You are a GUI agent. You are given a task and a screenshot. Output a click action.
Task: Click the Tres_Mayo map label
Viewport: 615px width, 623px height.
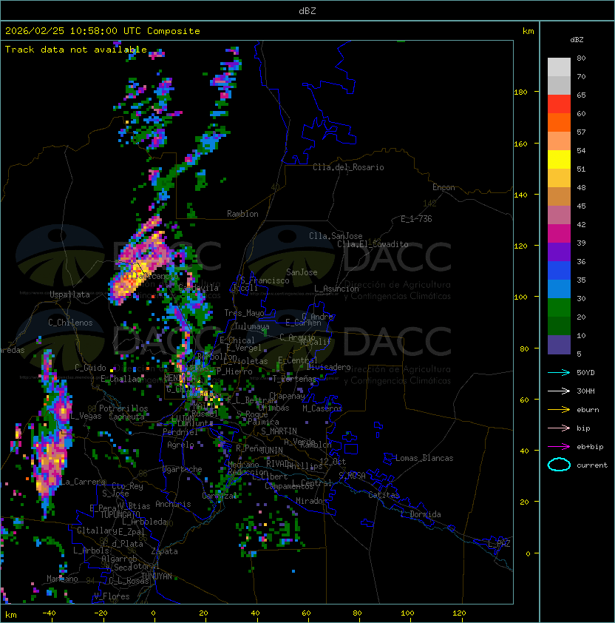244,313
